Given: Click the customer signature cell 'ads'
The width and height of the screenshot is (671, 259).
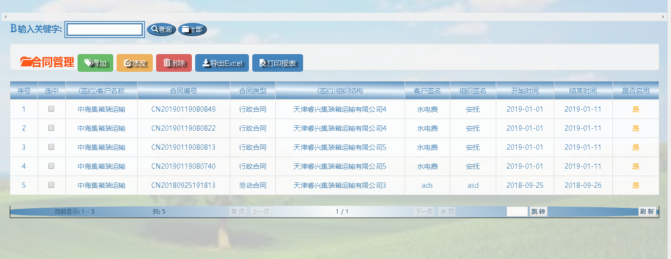Looking at the screenshot, I should 427,185.
